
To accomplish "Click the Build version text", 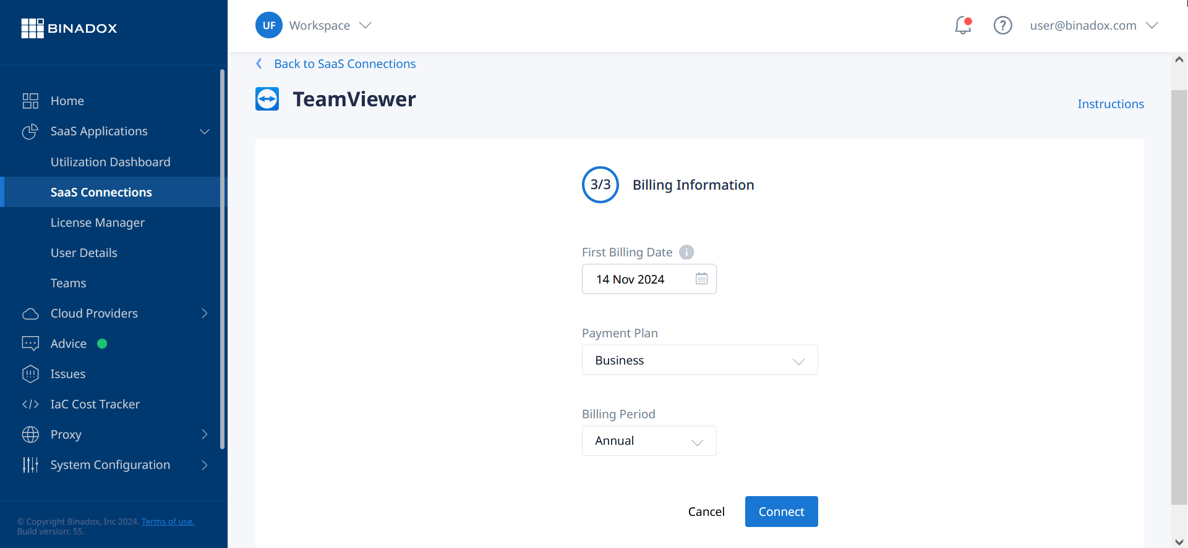I will click(51, 531).
